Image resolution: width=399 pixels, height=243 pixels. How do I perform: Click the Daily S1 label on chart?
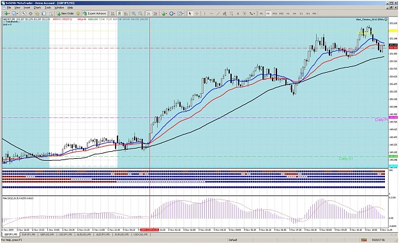point(345,159)
